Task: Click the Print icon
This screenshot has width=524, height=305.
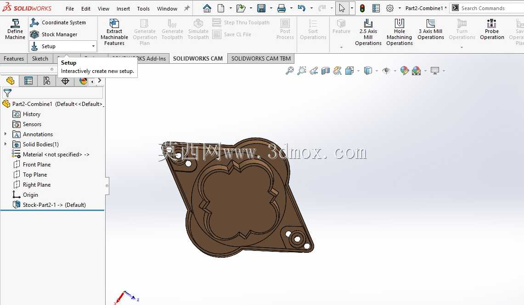Action: 282,8
